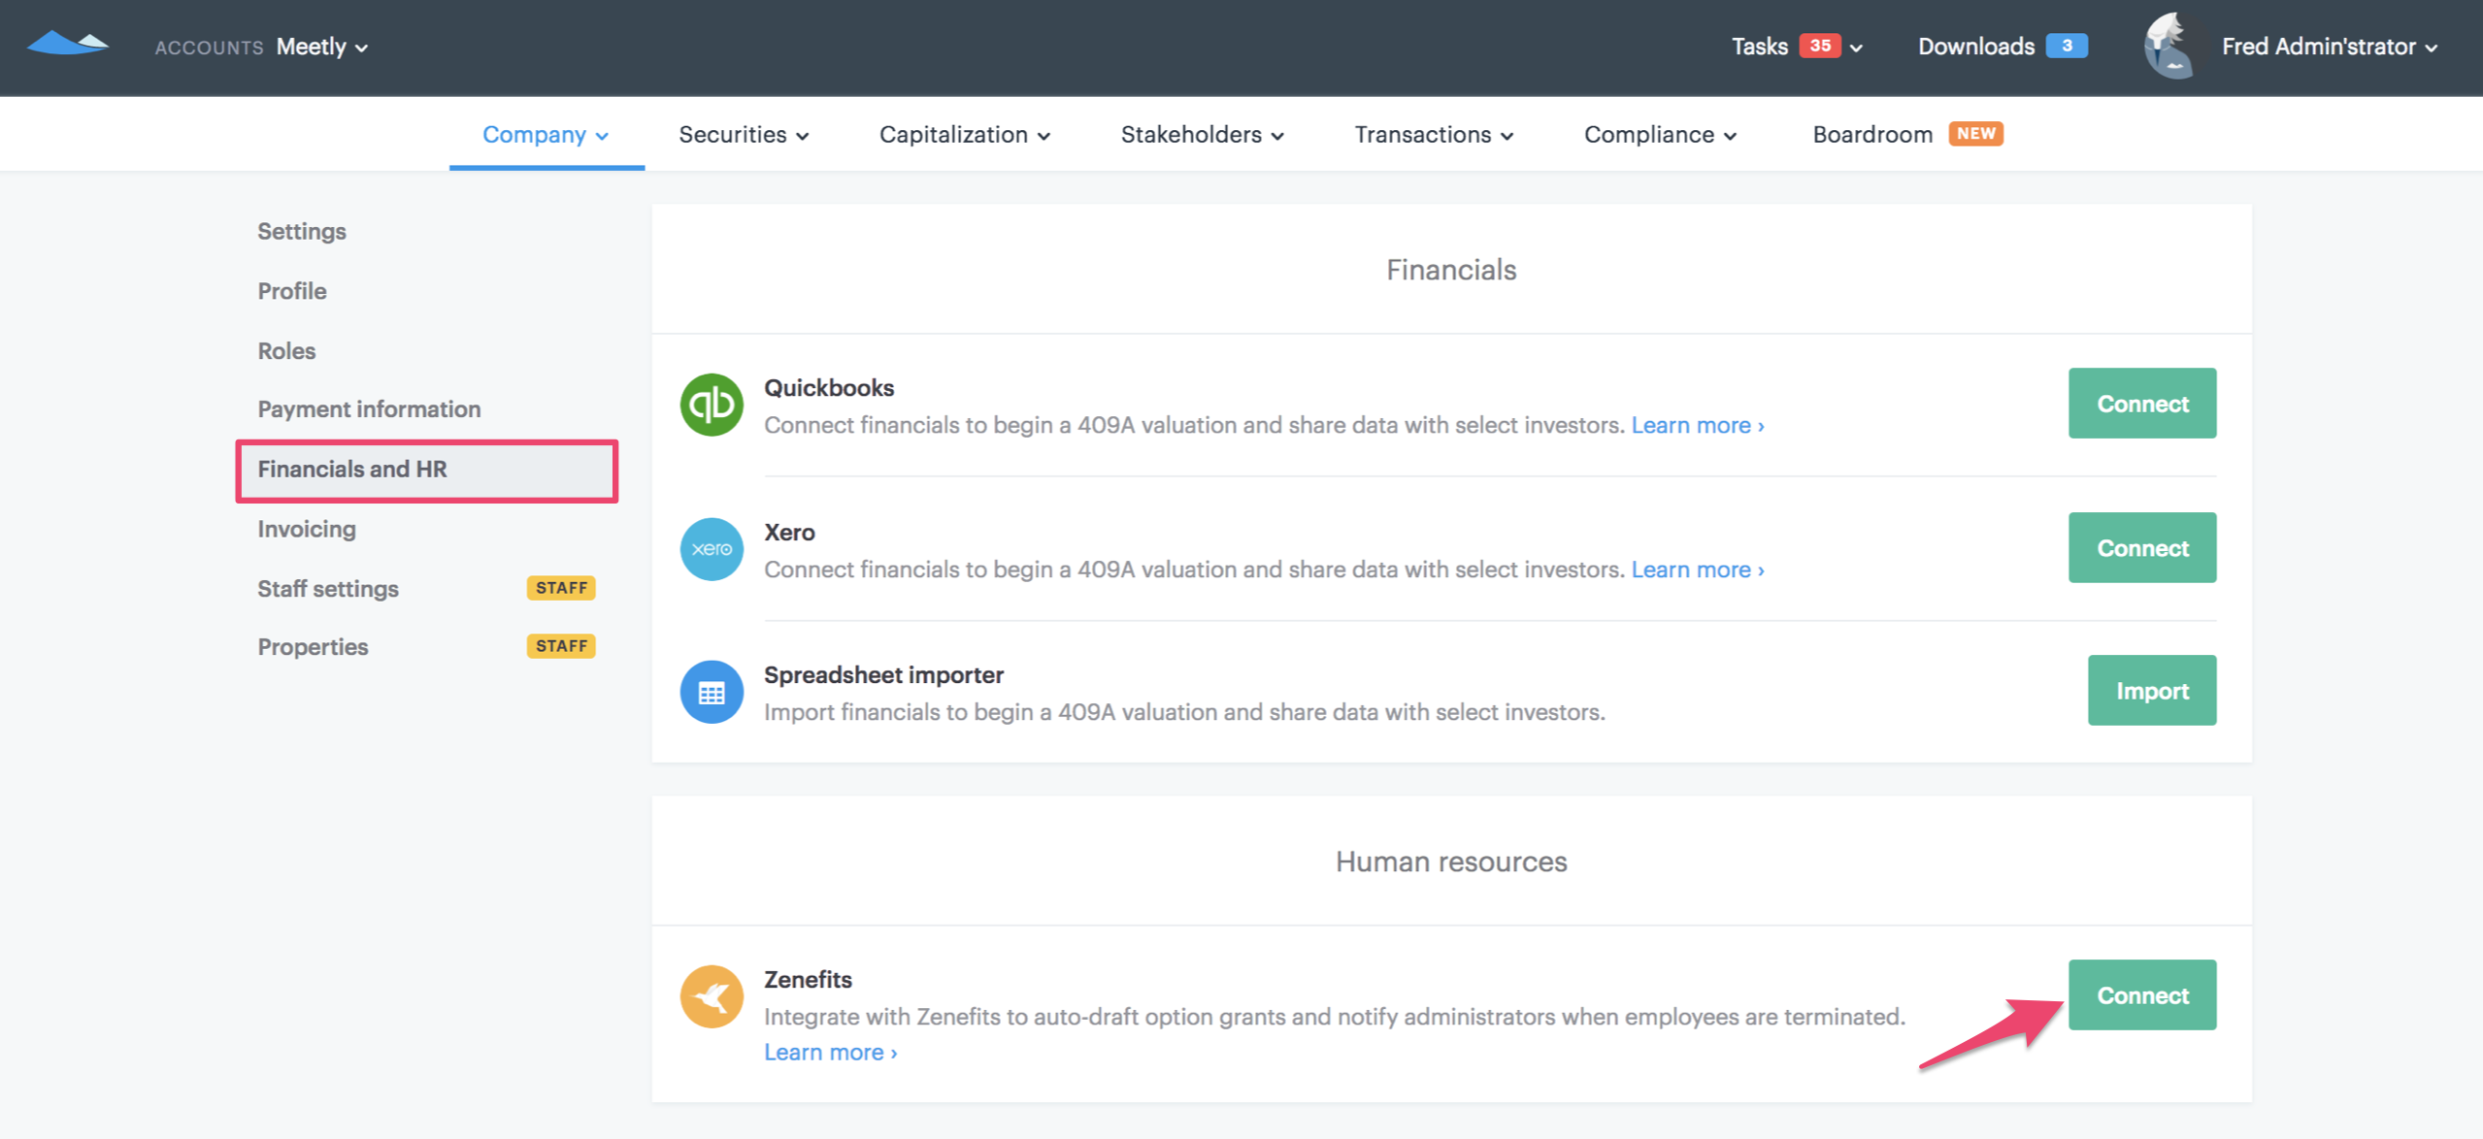The height and width of the screenshot is (1139, 2483).
Task: Click the Zenefits title text
Action: tap(808, 980)
